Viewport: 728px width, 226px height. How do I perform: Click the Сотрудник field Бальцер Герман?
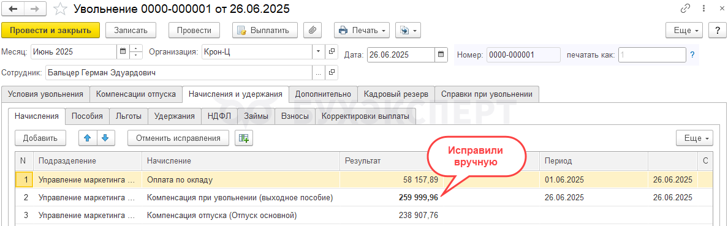[178, 73]
